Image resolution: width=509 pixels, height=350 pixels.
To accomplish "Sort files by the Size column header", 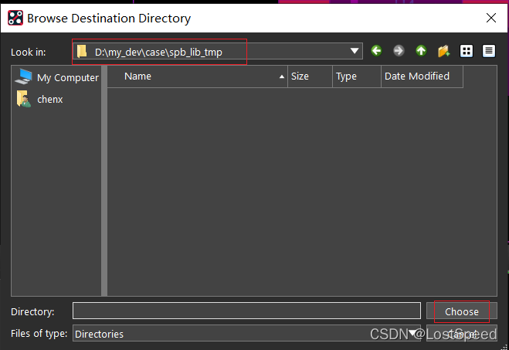I will pyautogui.click(x=309, y=76).
